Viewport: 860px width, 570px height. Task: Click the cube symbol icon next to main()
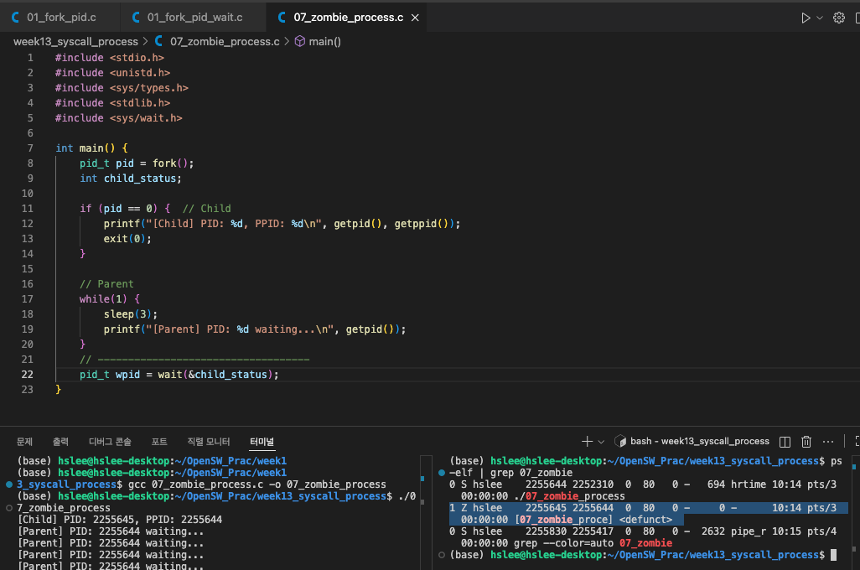click(299, 41)
